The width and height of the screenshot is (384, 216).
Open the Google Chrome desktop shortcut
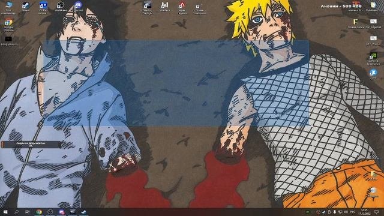8,25
